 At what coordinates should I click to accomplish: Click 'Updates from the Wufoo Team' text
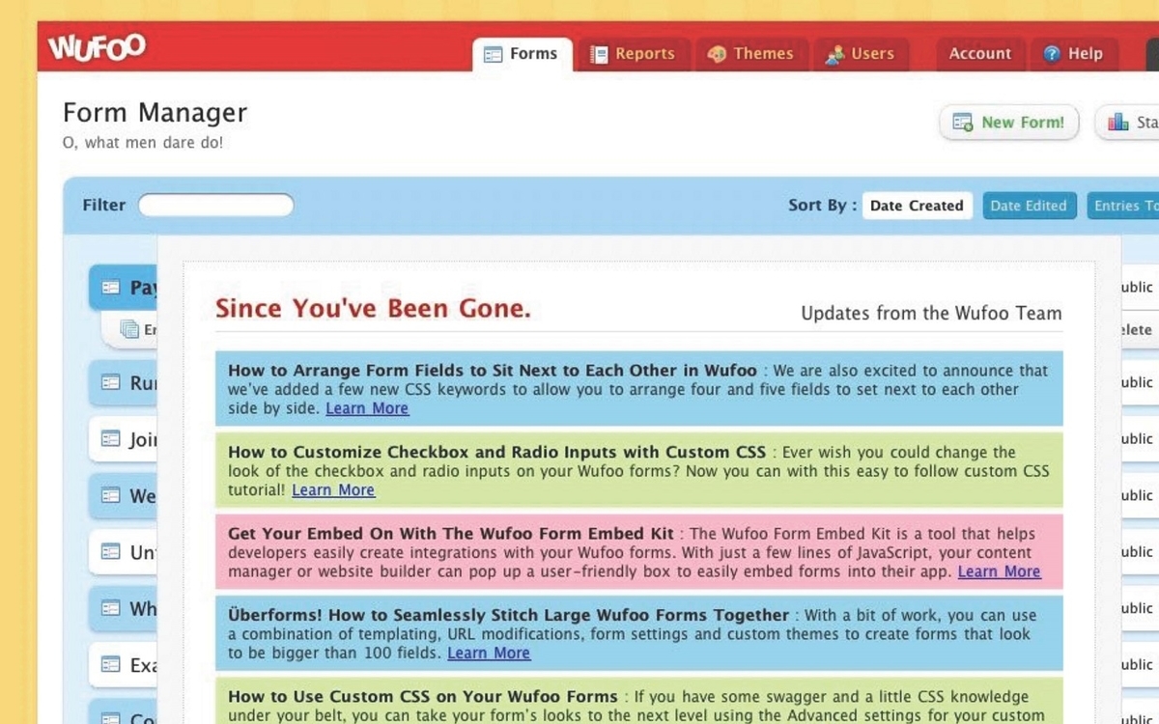click(x=931, y=313)
